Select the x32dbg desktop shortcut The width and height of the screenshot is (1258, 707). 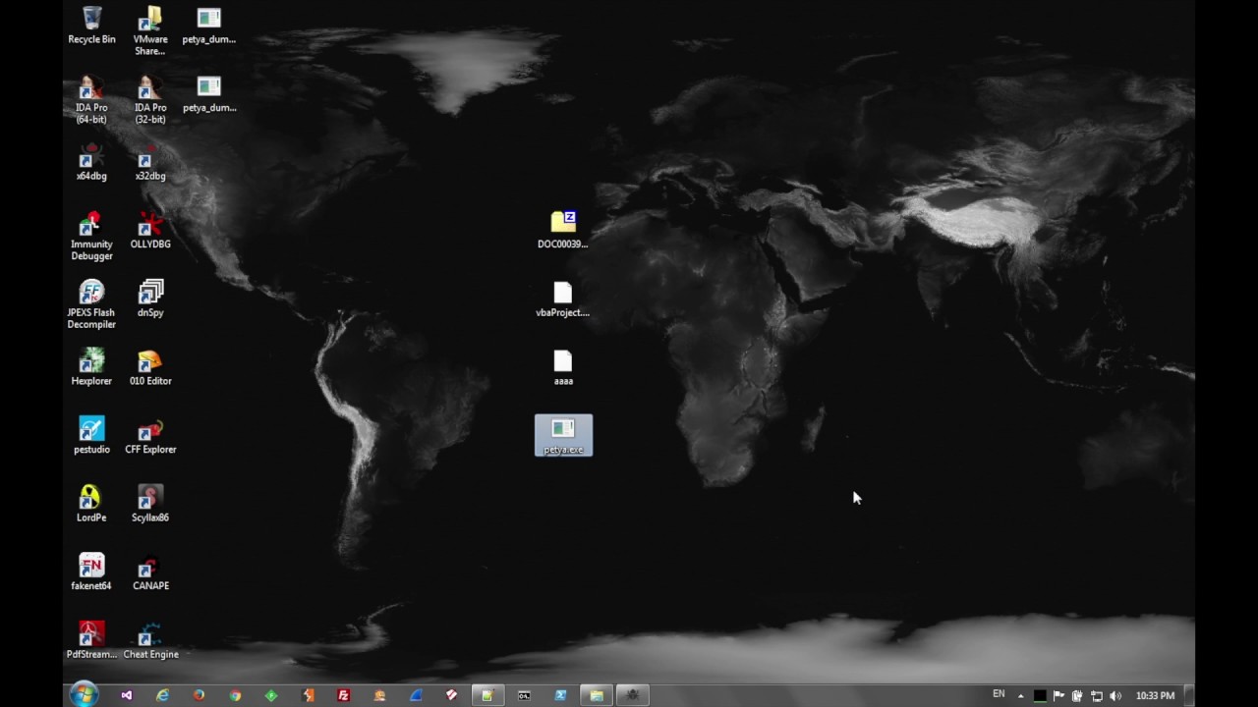(150, 163)
